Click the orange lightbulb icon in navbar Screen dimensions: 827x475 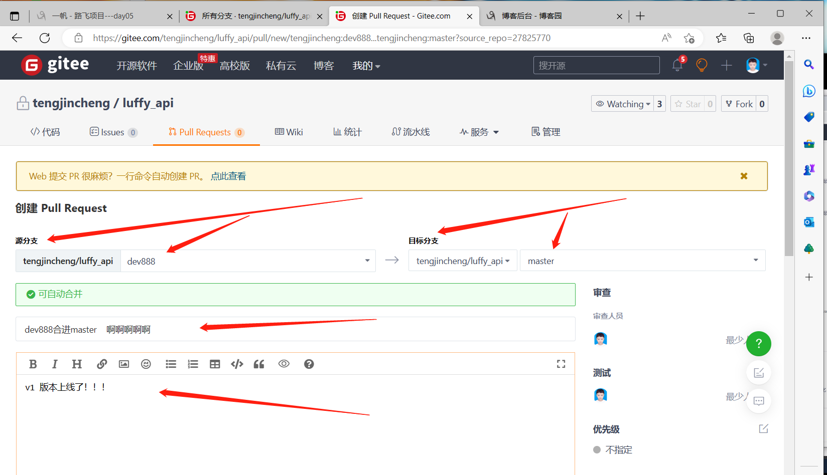(702, 65)
